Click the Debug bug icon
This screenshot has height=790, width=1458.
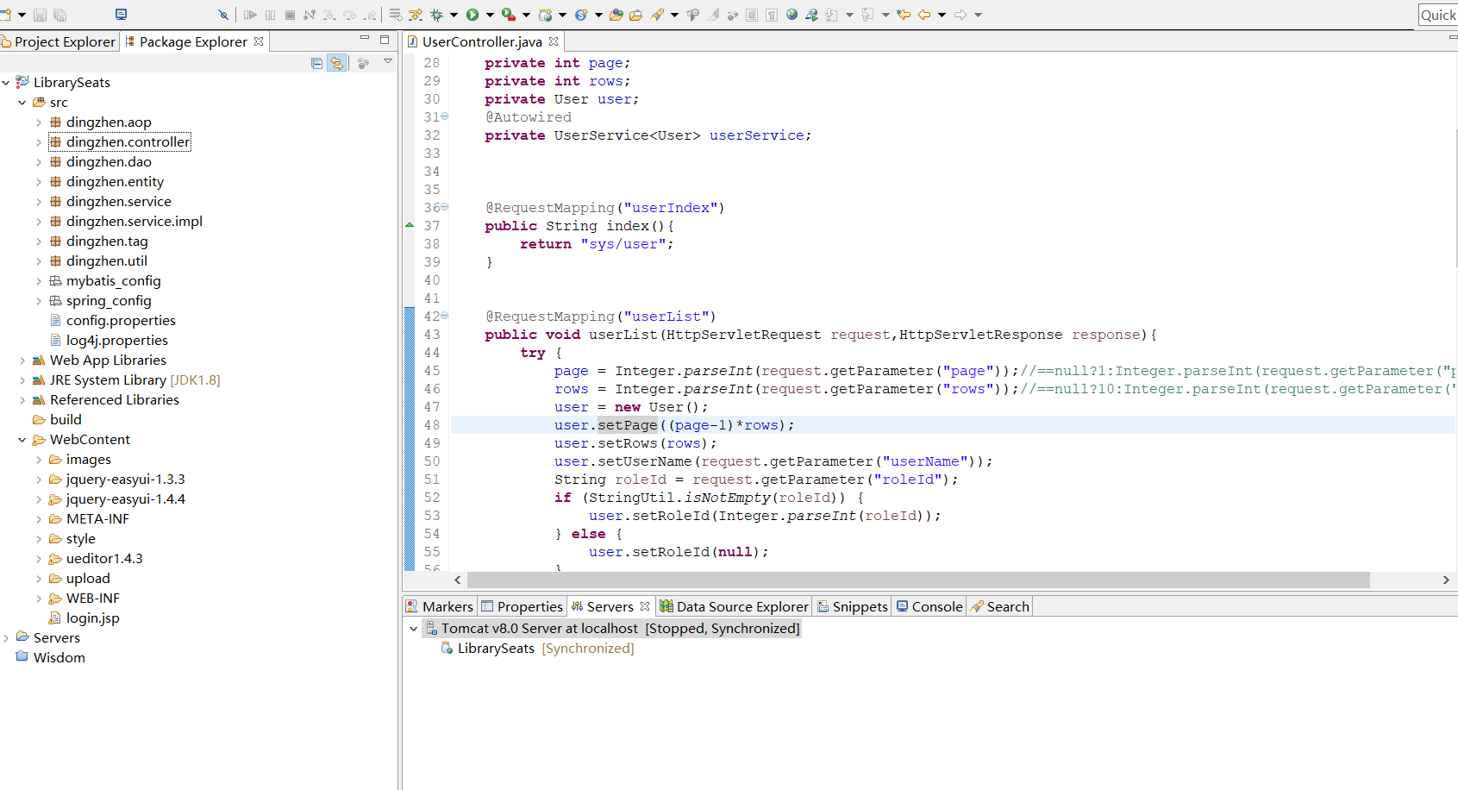[436, 15]
